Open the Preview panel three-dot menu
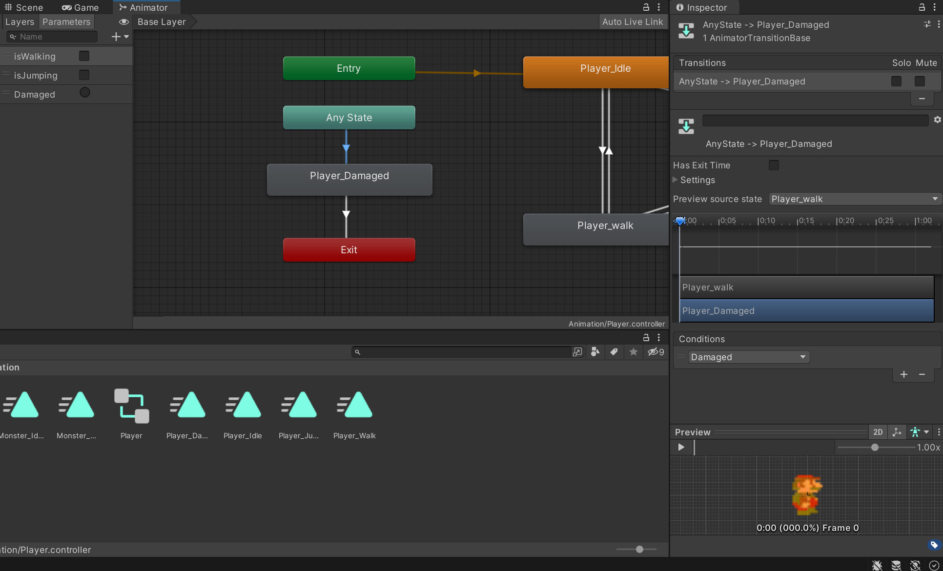 [x=939, y=432]
